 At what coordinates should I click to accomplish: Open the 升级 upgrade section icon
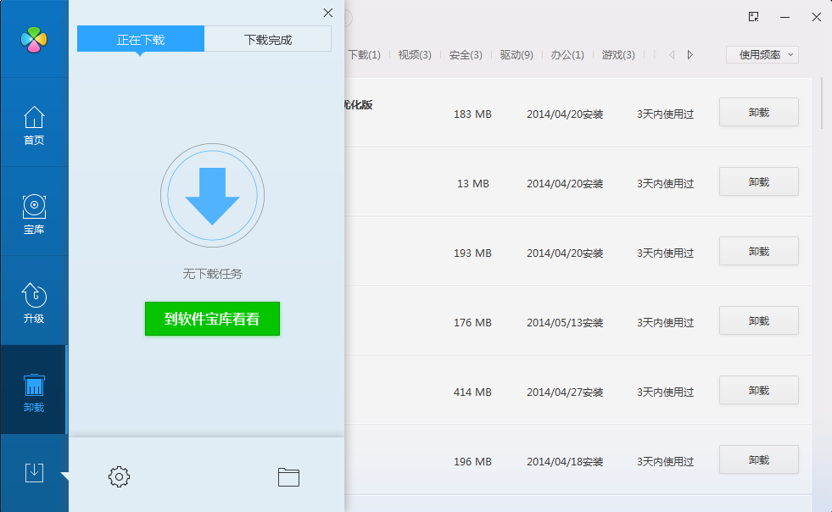[34, 302]
